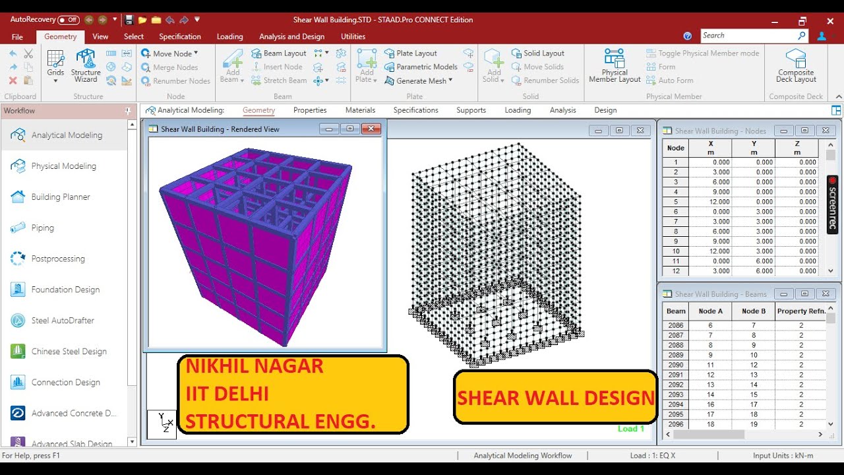The width and height of the screenshot is (844, 475).
Task: Click Design in modeling bar
Action: 605,110
